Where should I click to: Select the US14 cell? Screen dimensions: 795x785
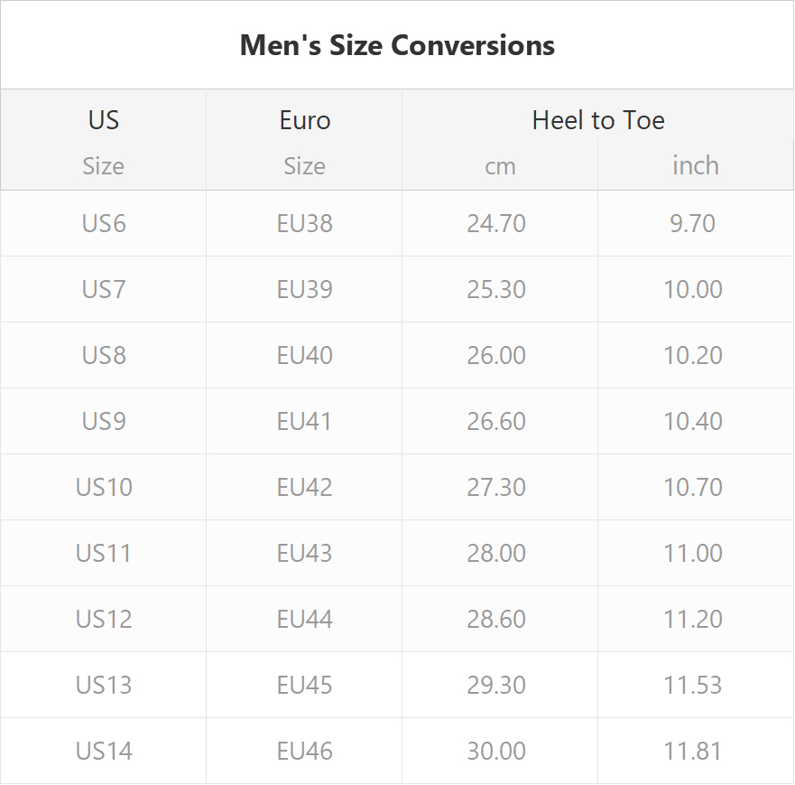coord(104,751)
